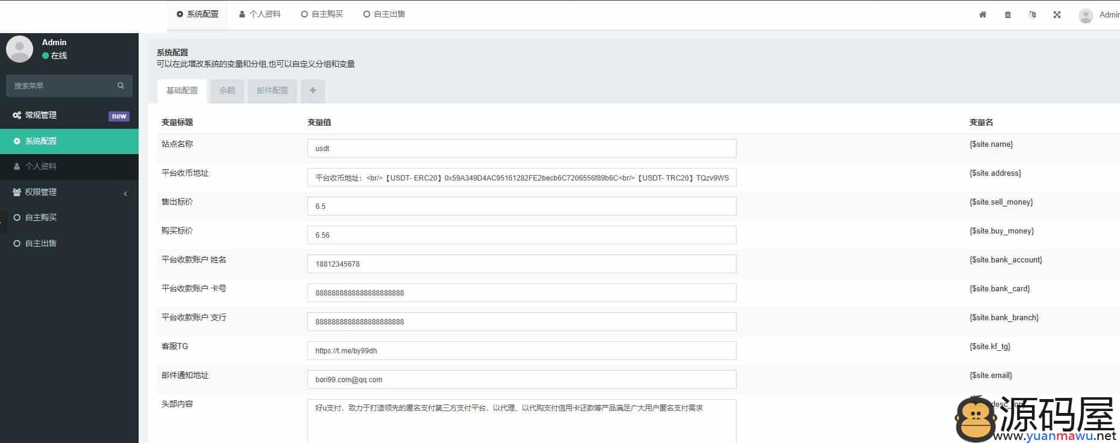Click the trash clear-cache icon
Screen dimensions: 1120x443
[1008, 14]
